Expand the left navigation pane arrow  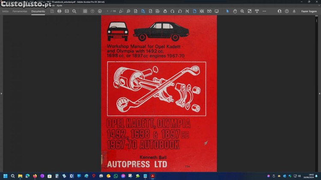1,93
